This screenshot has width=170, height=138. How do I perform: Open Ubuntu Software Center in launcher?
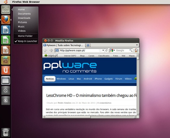[6, 60]
